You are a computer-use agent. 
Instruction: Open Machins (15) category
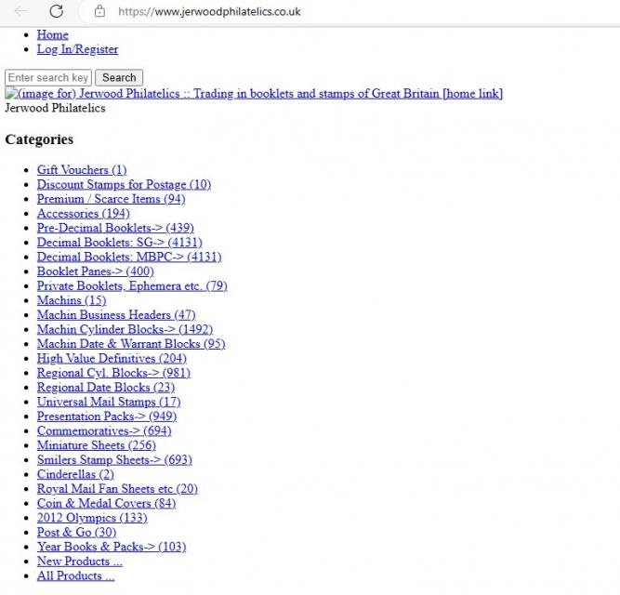coord(72,301)
